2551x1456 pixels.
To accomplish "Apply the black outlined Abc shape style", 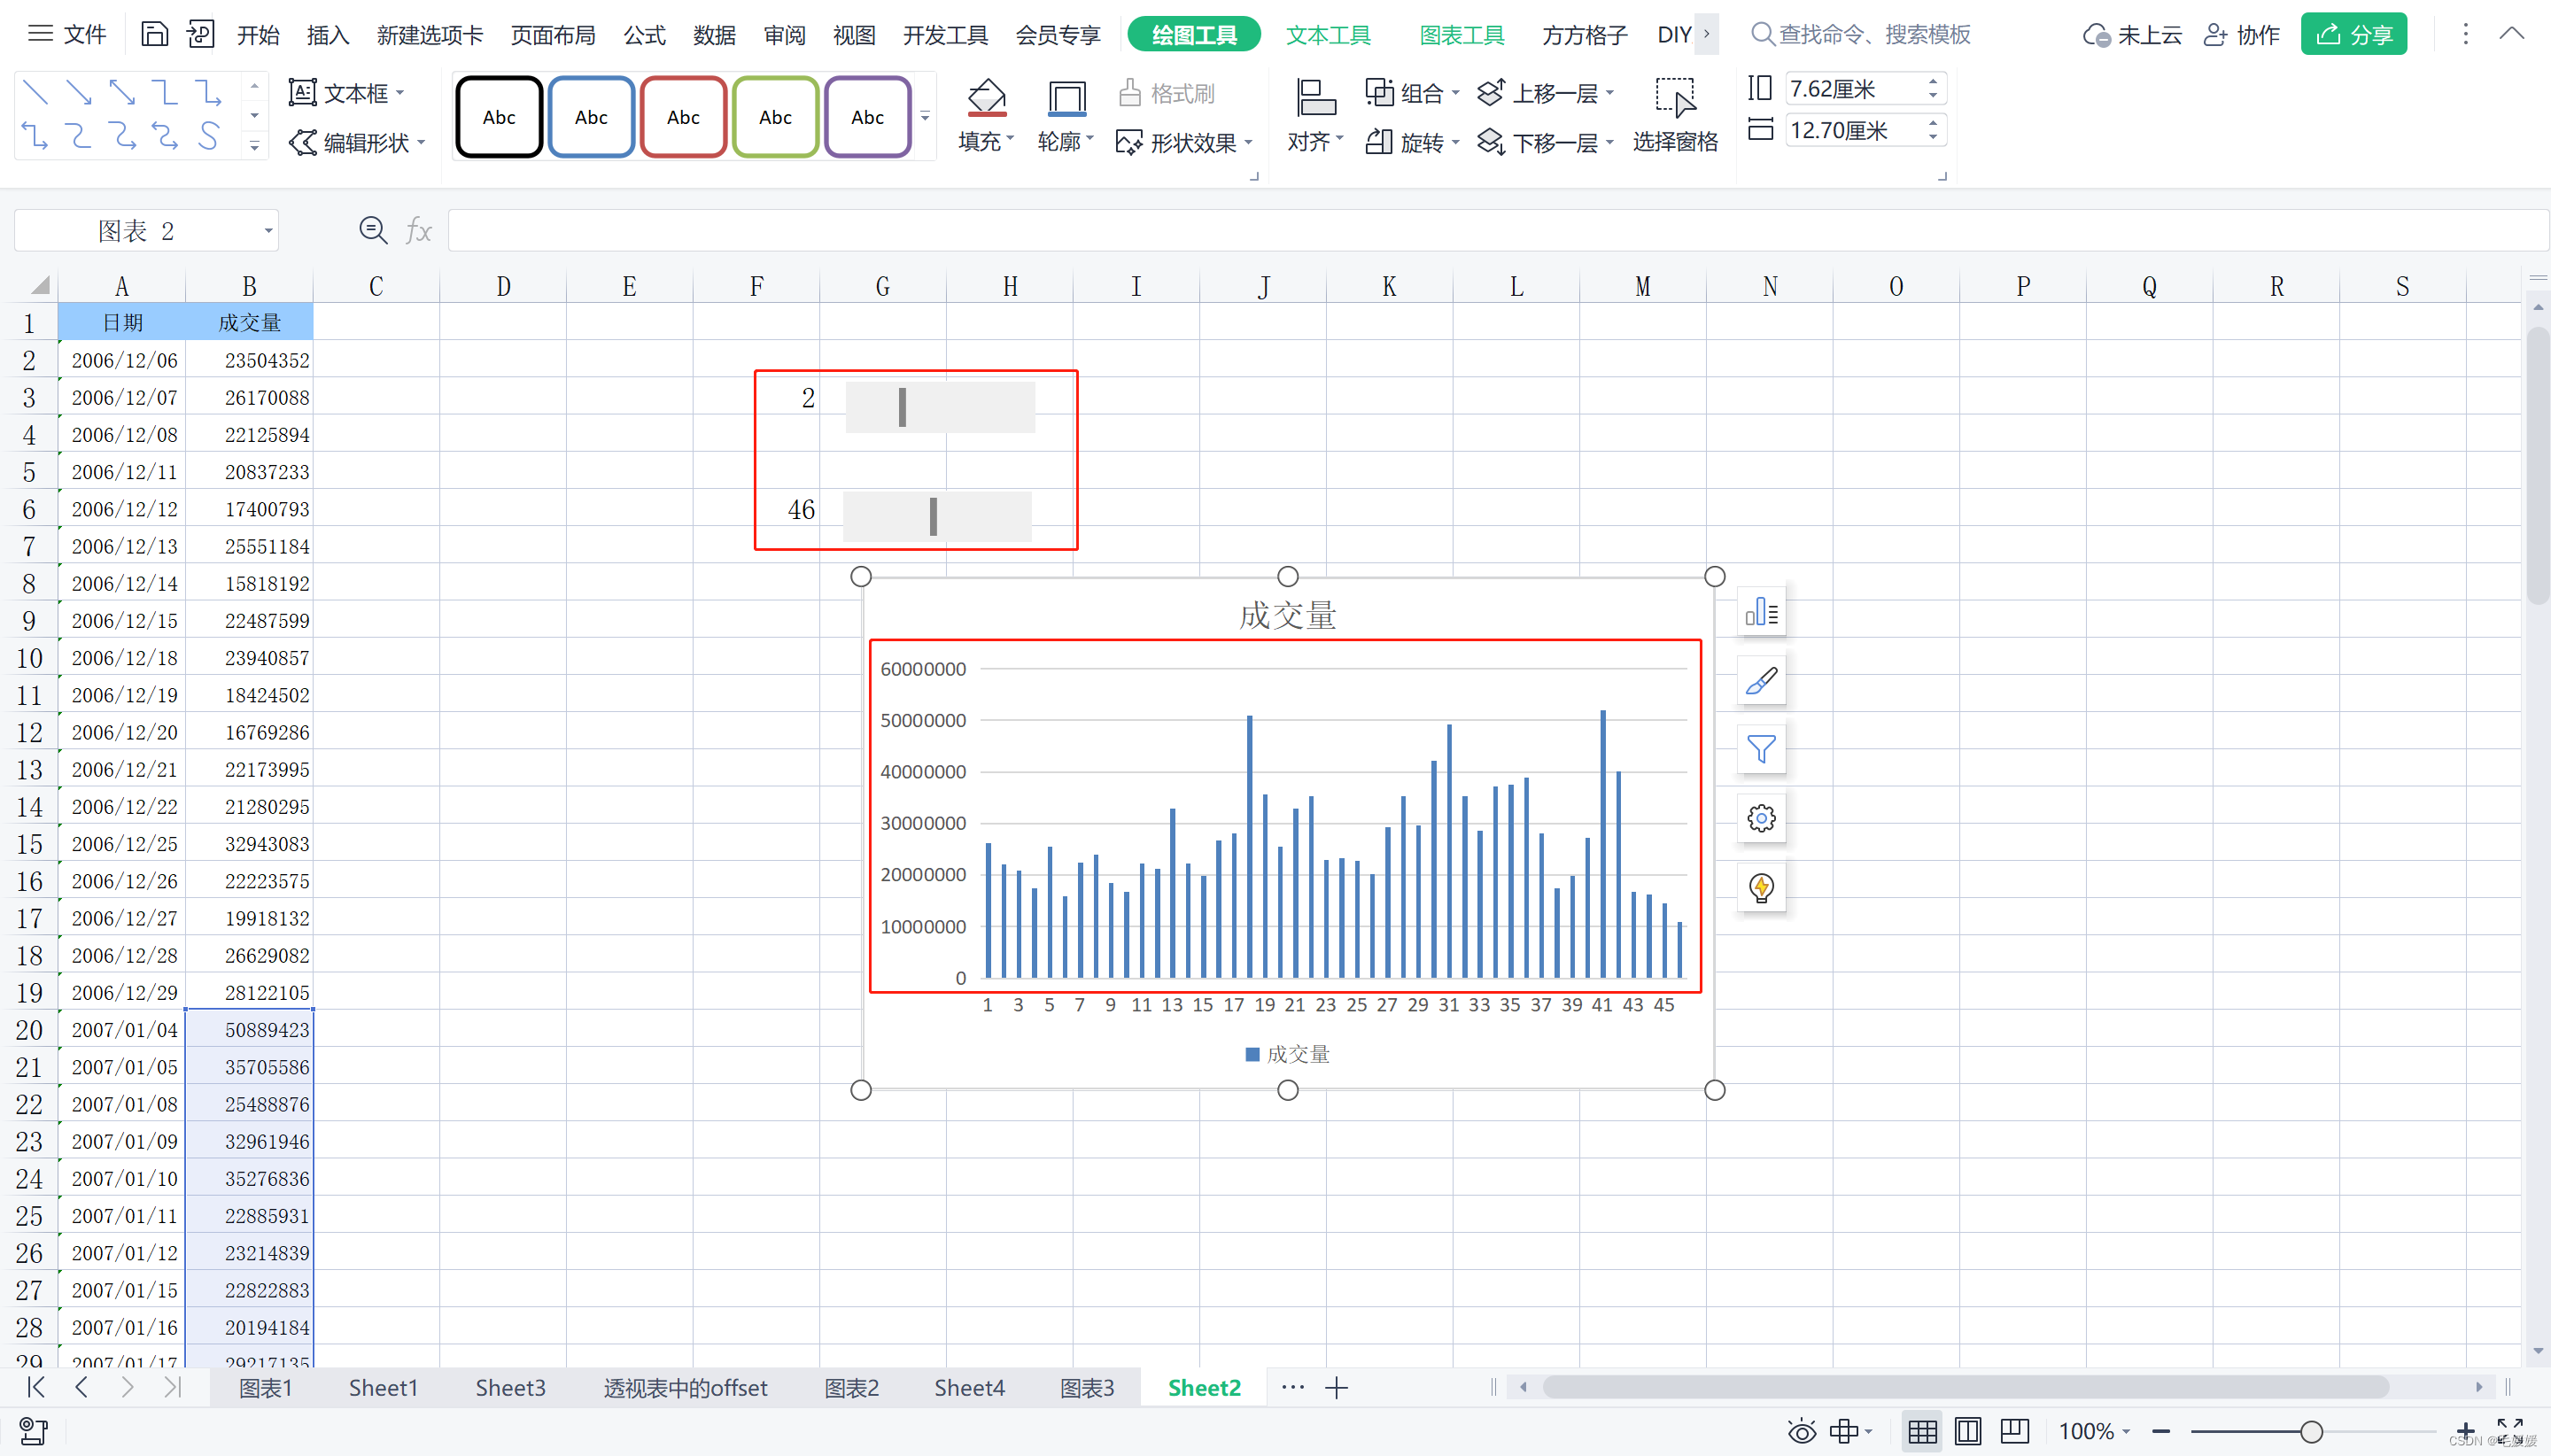I will coord(499,117).
